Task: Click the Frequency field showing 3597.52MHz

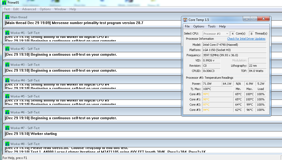Action: tap(234, 55)
